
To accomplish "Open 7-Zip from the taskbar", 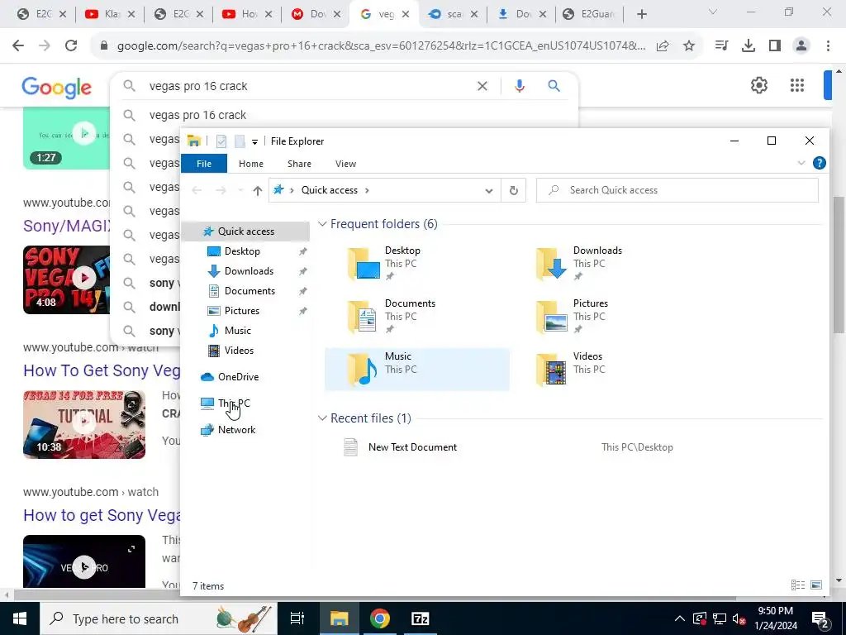I will pos(421,618).
